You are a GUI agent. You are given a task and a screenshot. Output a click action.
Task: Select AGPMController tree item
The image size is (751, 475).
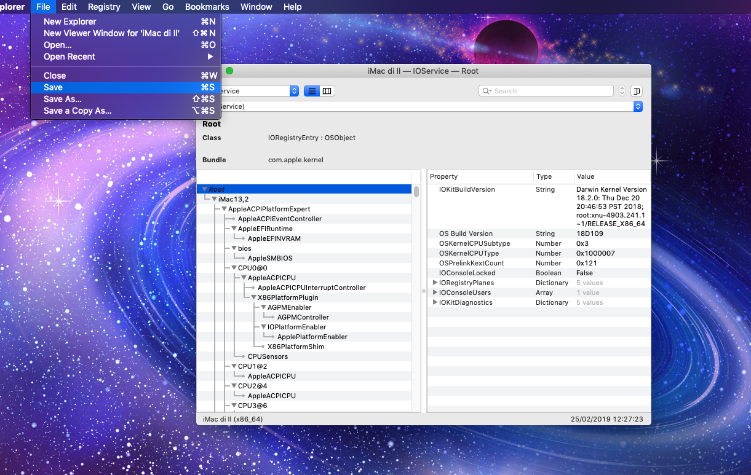click(x=303, y=317)
